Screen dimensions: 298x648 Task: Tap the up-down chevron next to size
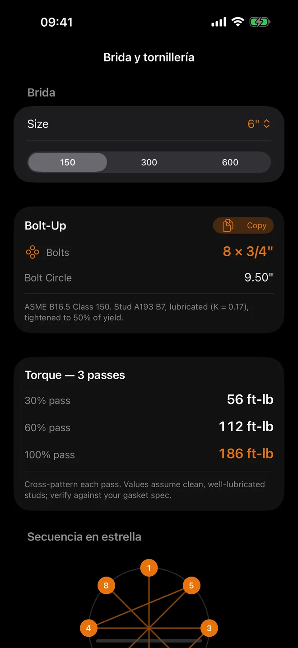coord(267,124)
